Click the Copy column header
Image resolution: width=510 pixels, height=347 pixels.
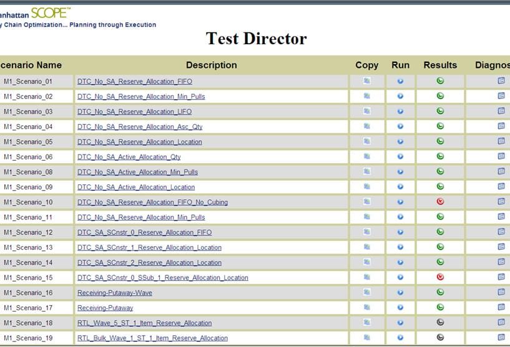[367, 65]
